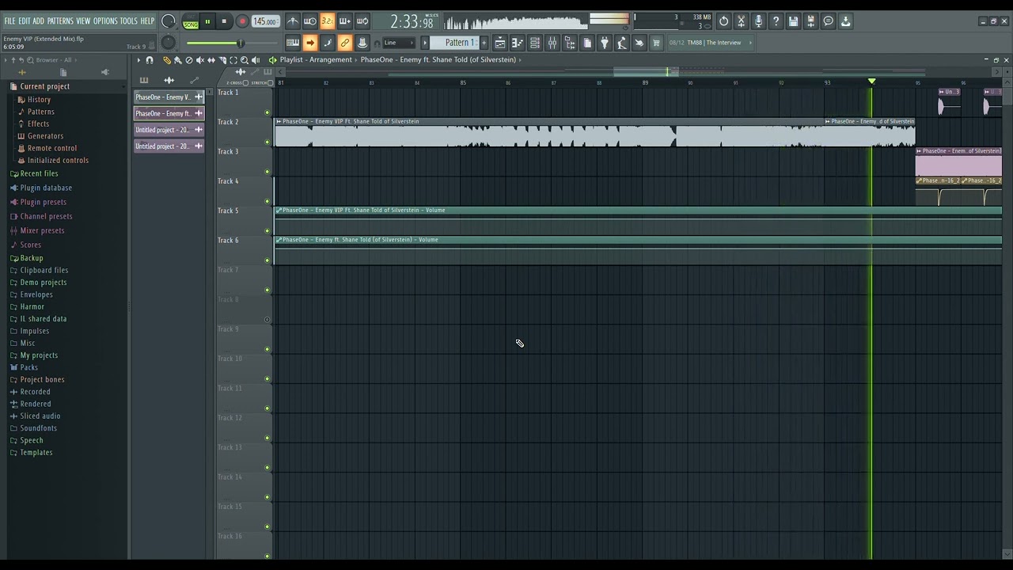1013x570 pixels.
Task: Click the playlist snap magnet icon
Action: point(150,60)
